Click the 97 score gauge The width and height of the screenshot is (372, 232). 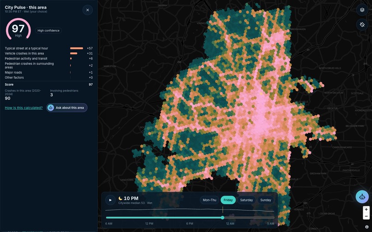pos(18,29)
